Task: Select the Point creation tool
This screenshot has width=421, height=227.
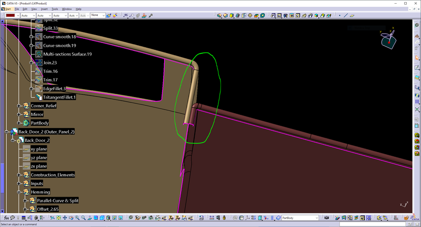Action: 339,16
